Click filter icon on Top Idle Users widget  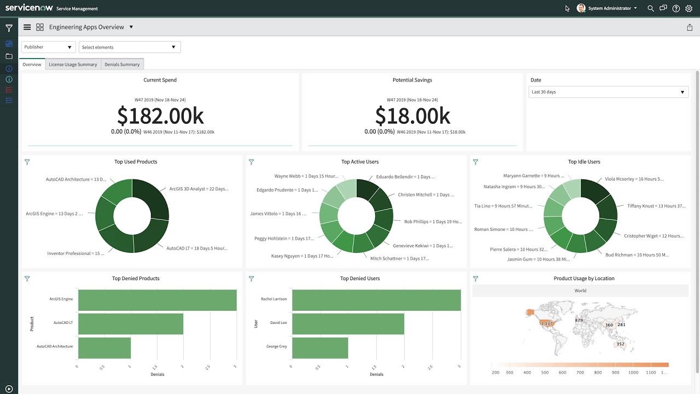pos(475,162)
